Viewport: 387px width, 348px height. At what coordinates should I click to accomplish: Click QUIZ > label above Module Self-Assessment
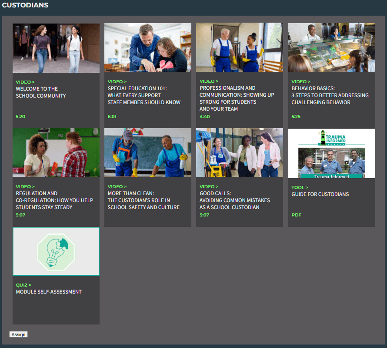pos(23,285)
